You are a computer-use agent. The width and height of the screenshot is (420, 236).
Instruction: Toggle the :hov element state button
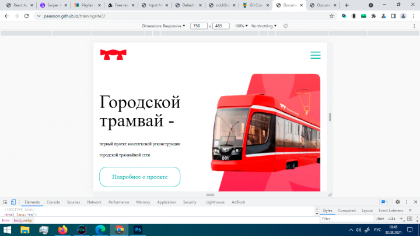click(x=380, y=219)
